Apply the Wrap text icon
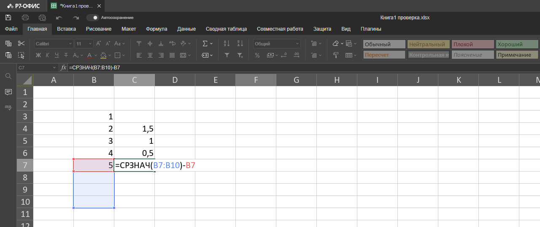Image resolution: width=540 pixels, height=227 pixels. tap(172, 43)
